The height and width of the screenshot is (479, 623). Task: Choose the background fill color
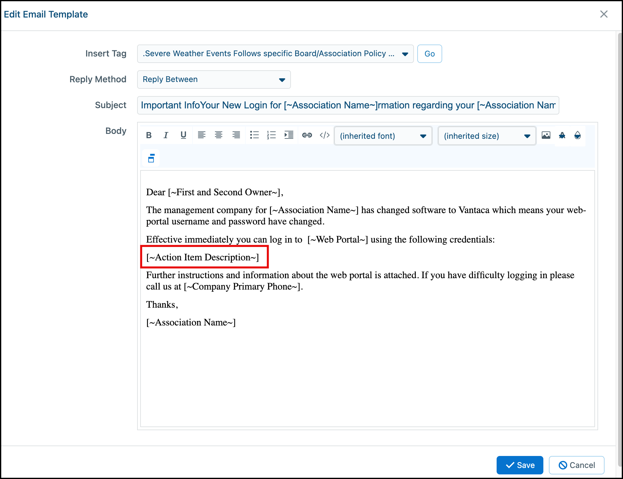point(577,135)
